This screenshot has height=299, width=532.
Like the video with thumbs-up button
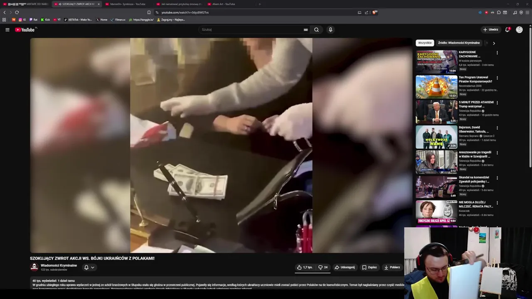[305, 267]
